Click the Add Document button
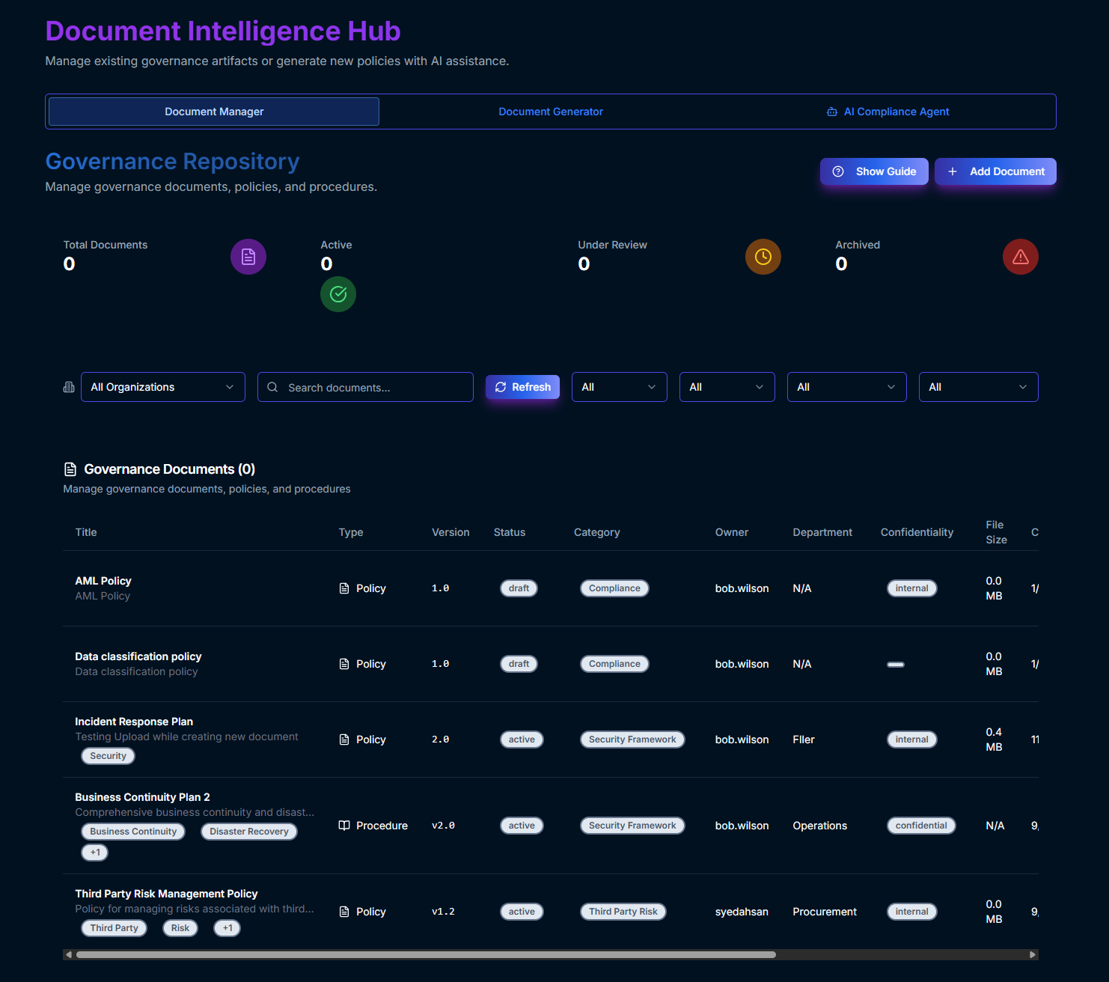This screenshot has width=1109, height=982. pyautogui.click(x=995, y=171)
